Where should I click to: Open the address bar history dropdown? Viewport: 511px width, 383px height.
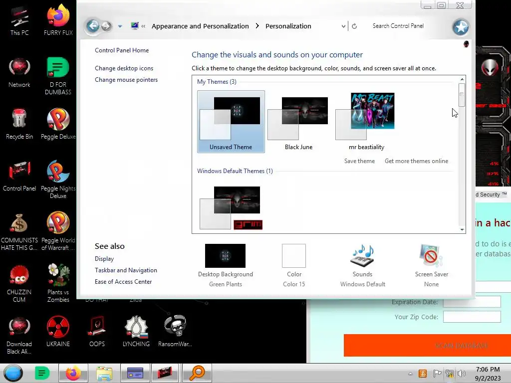click(343, 26)
